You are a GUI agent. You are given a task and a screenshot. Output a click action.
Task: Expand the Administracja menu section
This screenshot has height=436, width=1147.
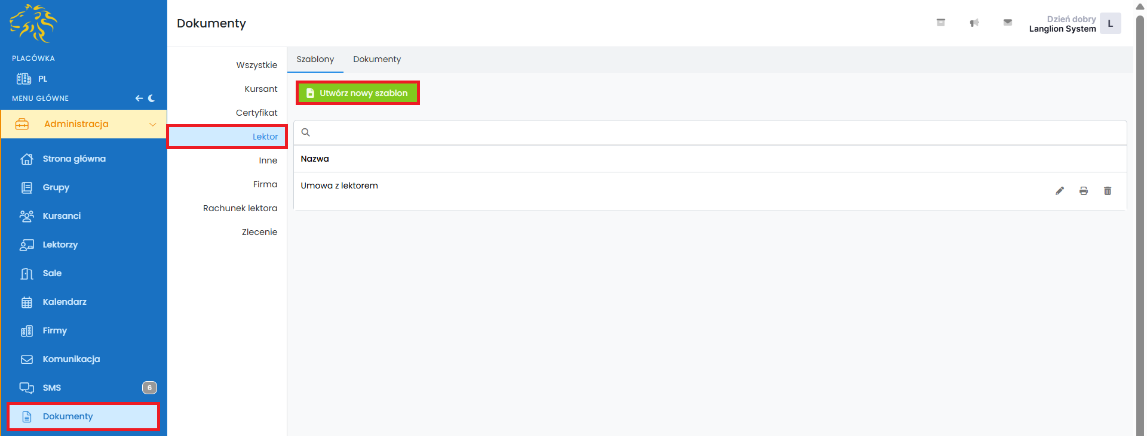pos(84,124)
